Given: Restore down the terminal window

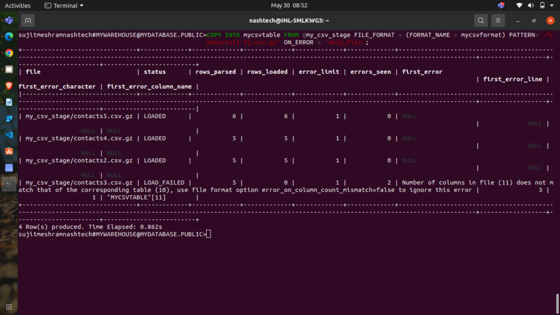Looking at the screenshot, I should [x=534, y=21].
